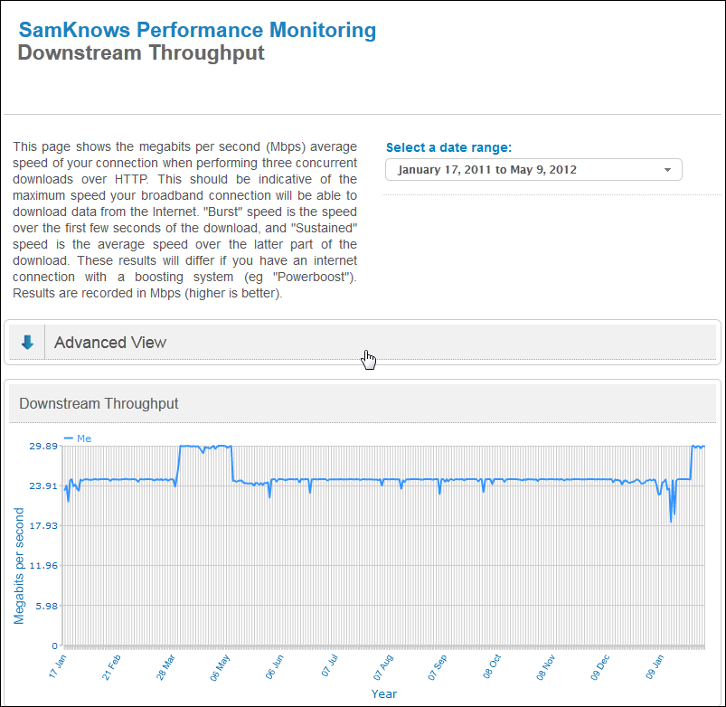This screenshot has width=726, height=707.
Task: Click the '05 May' x-axis label
Action: tap(220, 667)
